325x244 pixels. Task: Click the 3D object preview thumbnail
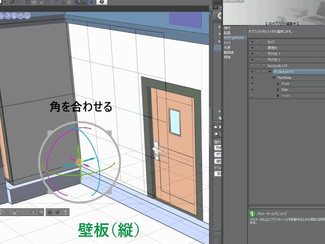coord(274,13)
